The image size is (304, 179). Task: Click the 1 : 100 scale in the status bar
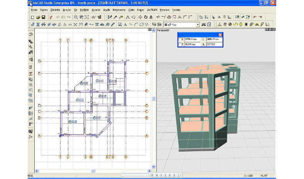point(249,176)
